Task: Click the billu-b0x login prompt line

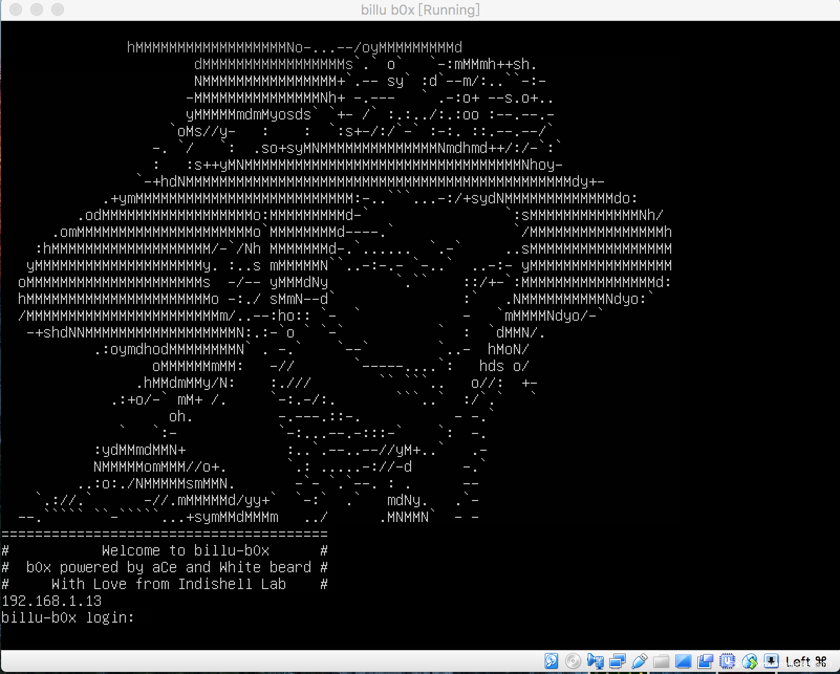Action: pos(68,618)
